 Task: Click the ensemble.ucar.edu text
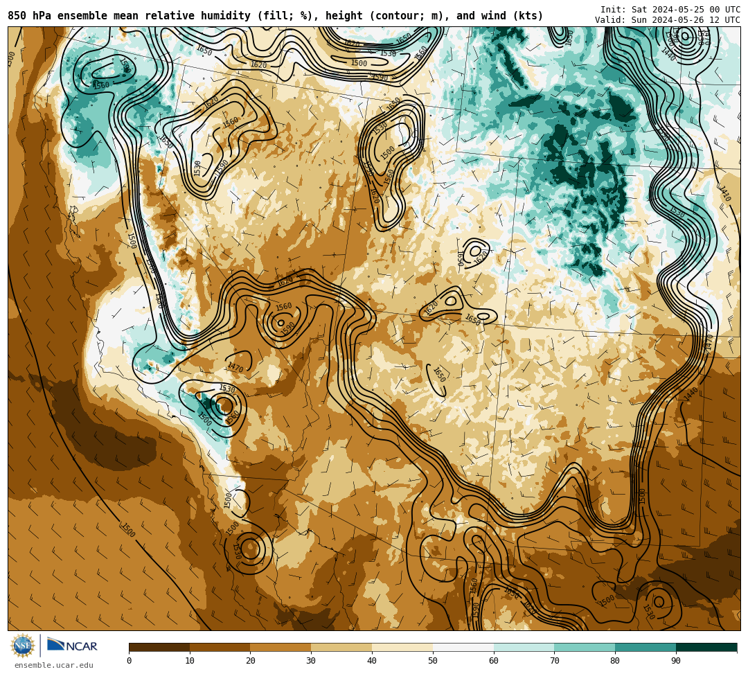coord(54,665)
